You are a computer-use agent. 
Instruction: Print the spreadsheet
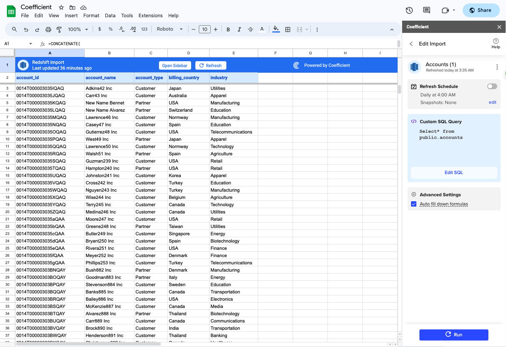point(48,29)
